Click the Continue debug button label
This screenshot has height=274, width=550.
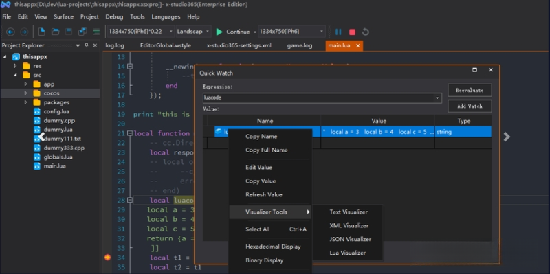[238, 32]
